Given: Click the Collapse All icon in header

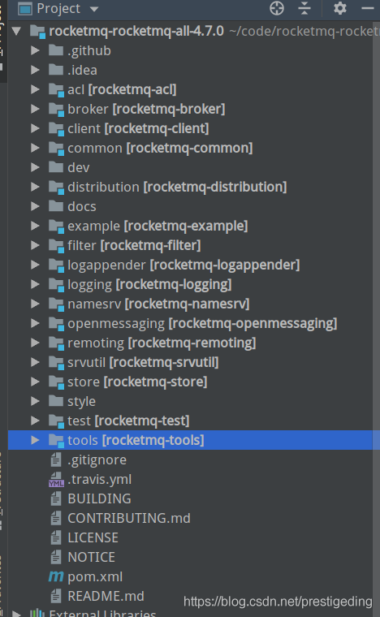Looking at the screenshot, I should click(304, 8).
